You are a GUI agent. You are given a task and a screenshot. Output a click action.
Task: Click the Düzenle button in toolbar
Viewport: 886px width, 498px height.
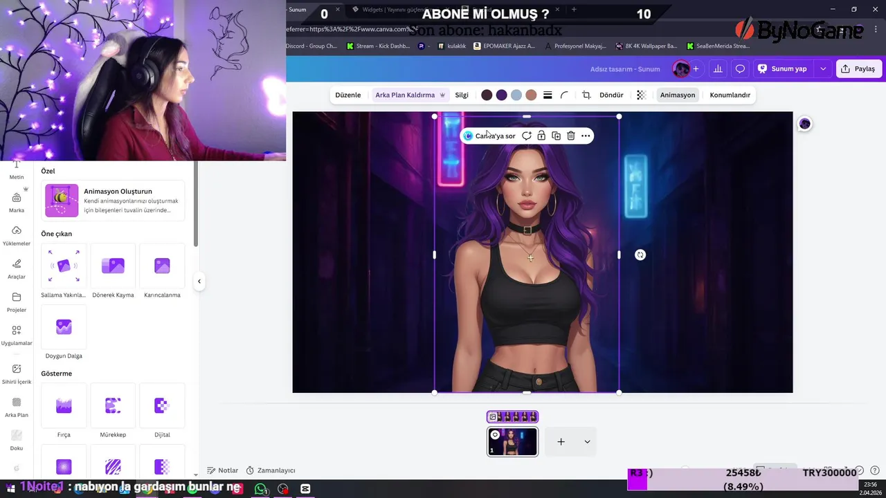coord(348,95)
